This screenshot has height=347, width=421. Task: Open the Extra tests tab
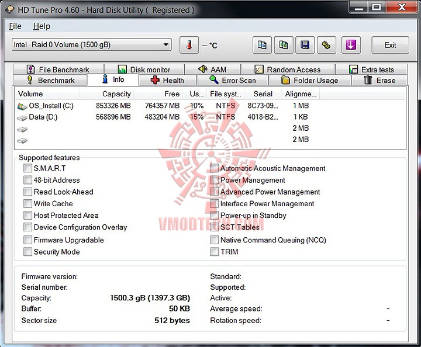371,70
